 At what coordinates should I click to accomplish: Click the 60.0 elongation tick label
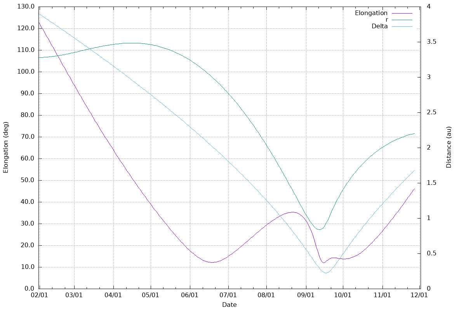pos(28,158)
